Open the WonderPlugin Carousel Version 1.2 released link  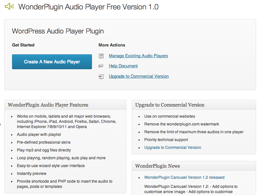pyautogui.click(x=184, y=177)
